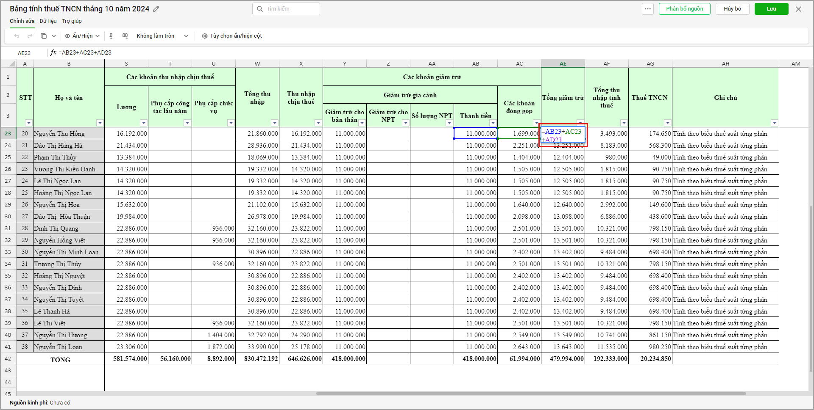Switch to the Dữ liệu tab
Screen dimensions: 814x410
pyautogui.click(x=48, y=21)
